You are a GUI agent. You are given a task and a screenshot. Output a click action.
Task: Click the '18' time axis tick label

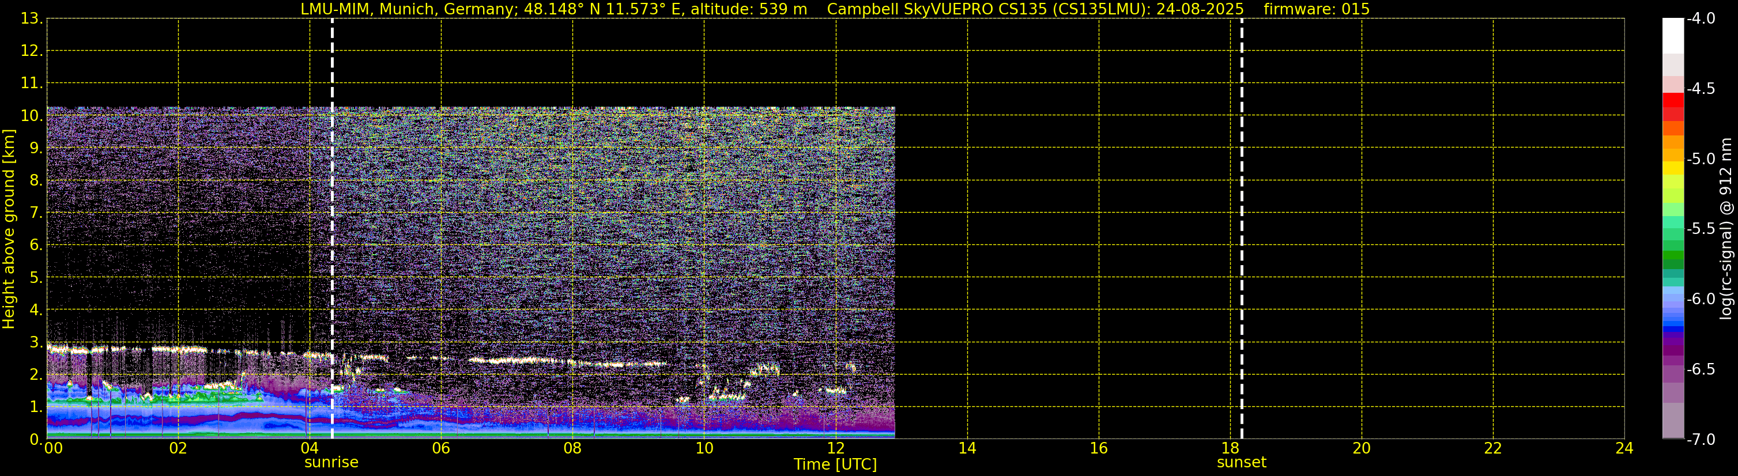pos(1231,449)
